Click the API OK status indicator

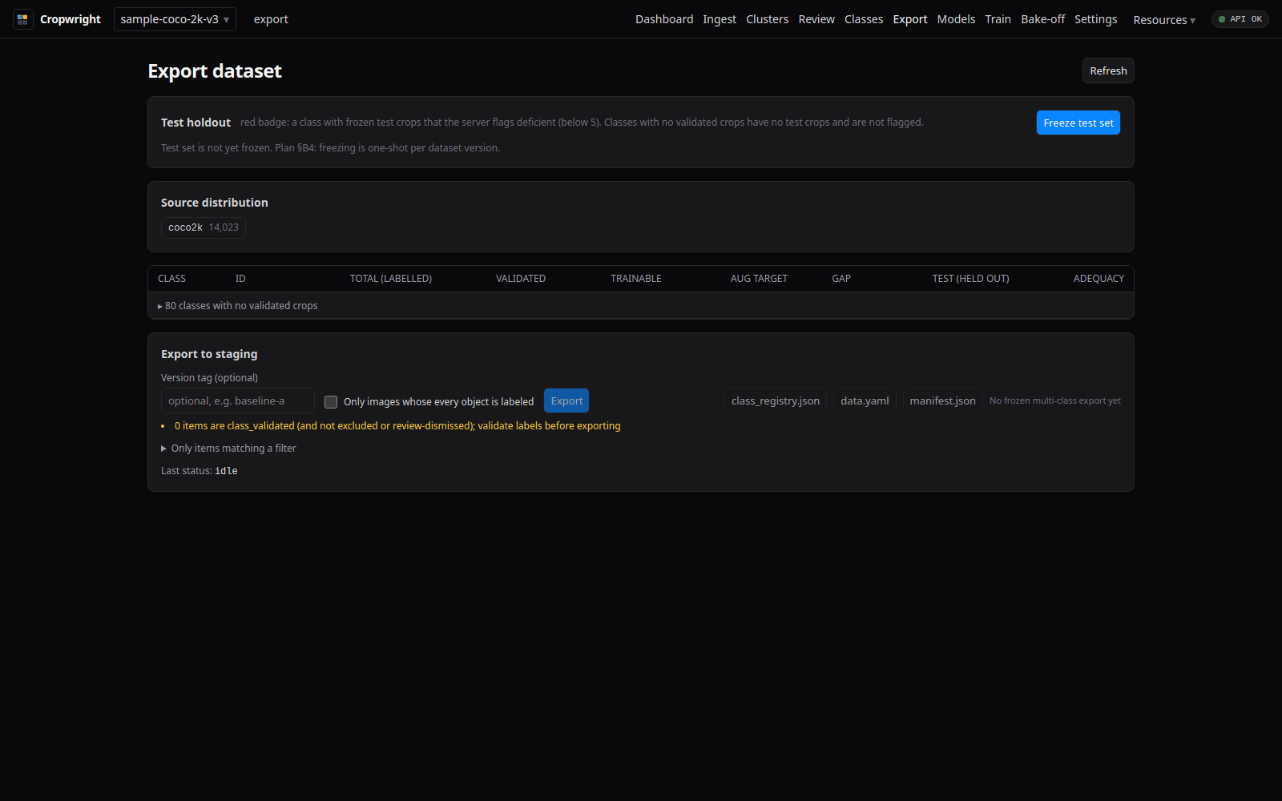pos(1240,19)
